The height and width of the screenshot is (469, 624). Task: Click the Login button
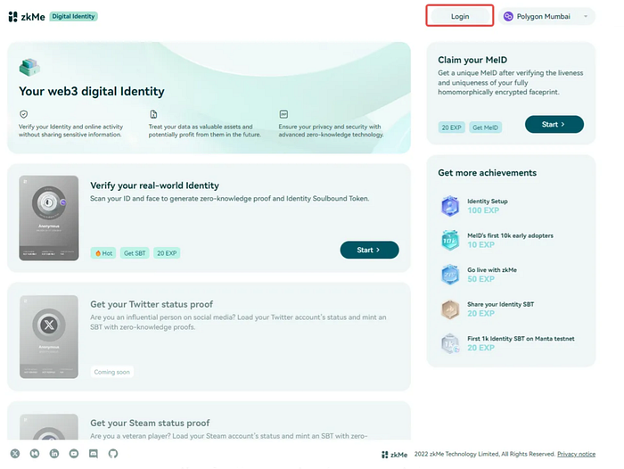click(460, 16)
